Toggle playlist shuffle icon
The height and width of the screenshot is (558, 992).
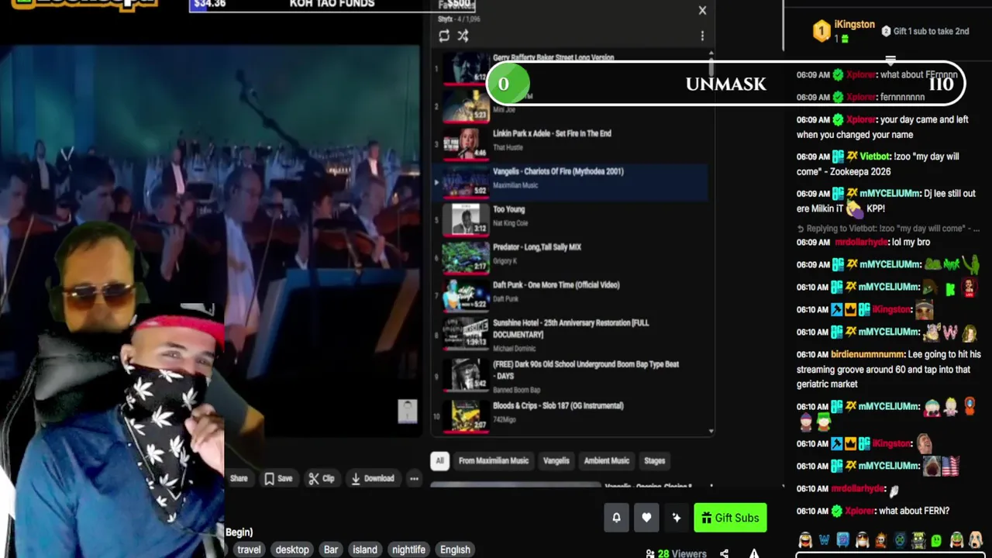pyautogui.click(x=463, y=36)
